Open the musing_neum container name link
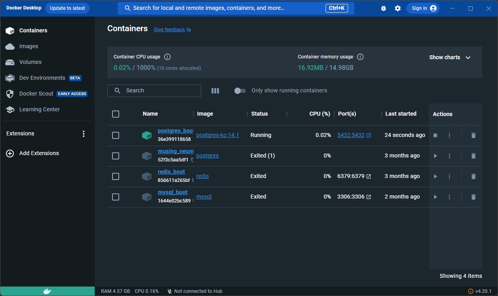Image resolution: width=498 pixels, height=296 pixels. (176, 151)
